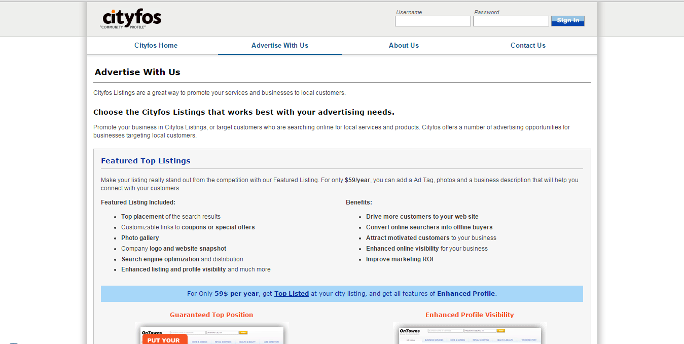The width and height of the screenshot is (684, 344).
Task: Click the 'Search engine optimization and distribution' item
Action: (x=182, y=259)
